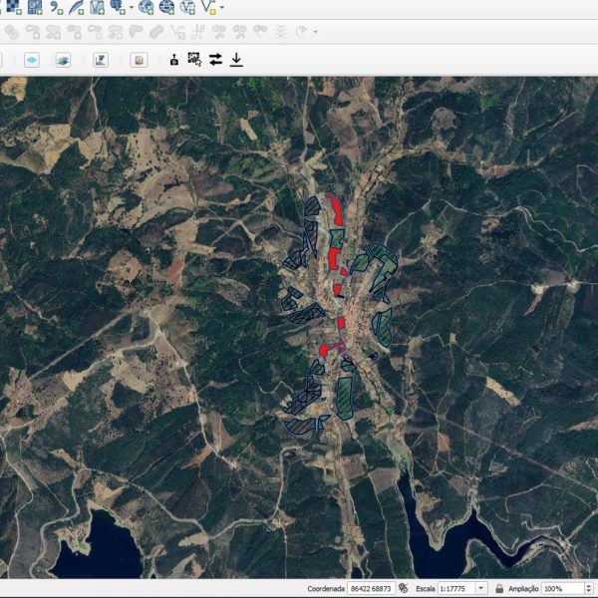Click the Add SpatiaLite Layer feather icon
Viewport: 598px width, 598px height.
click(x=77, y=7)
